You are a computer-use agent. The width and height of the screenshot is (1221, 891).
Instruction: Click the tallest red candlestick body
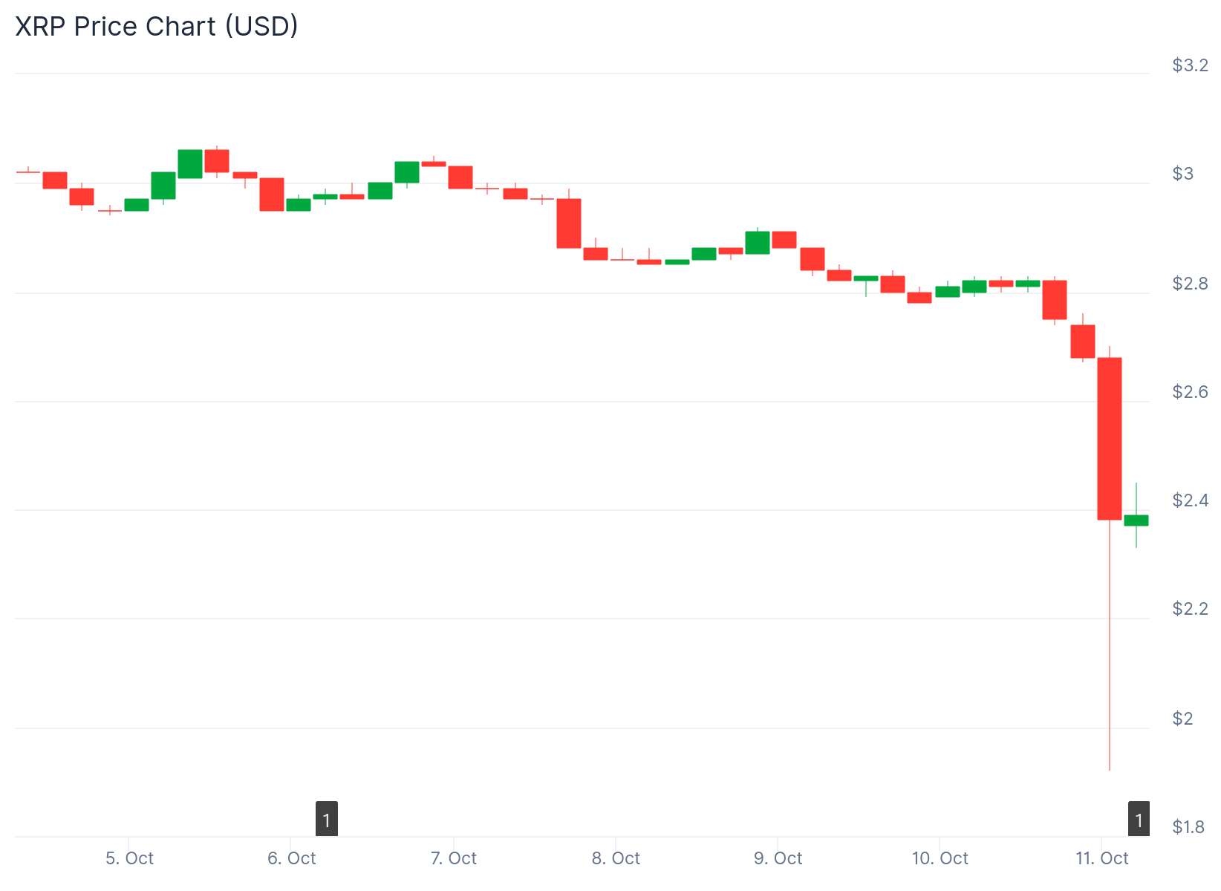1110,438
